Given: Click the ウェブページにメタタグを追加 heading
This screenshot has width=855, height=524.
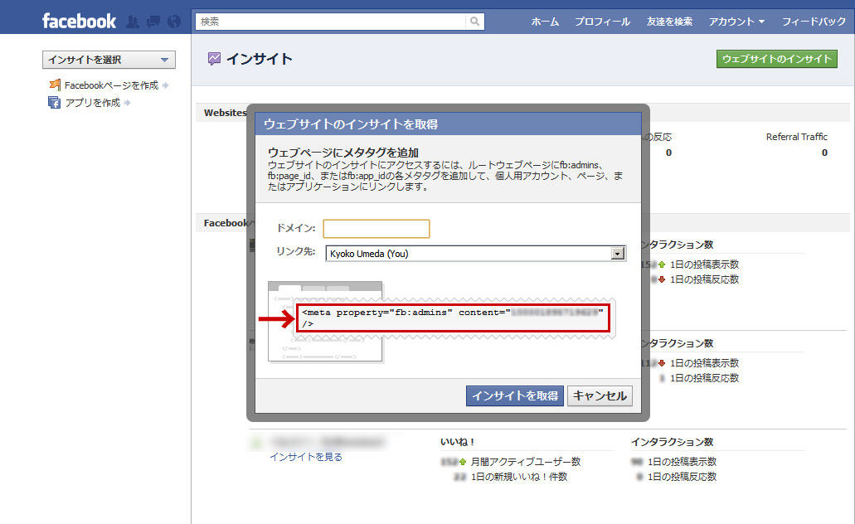Looking at the screenshot, I should click(x=343, y=153).
